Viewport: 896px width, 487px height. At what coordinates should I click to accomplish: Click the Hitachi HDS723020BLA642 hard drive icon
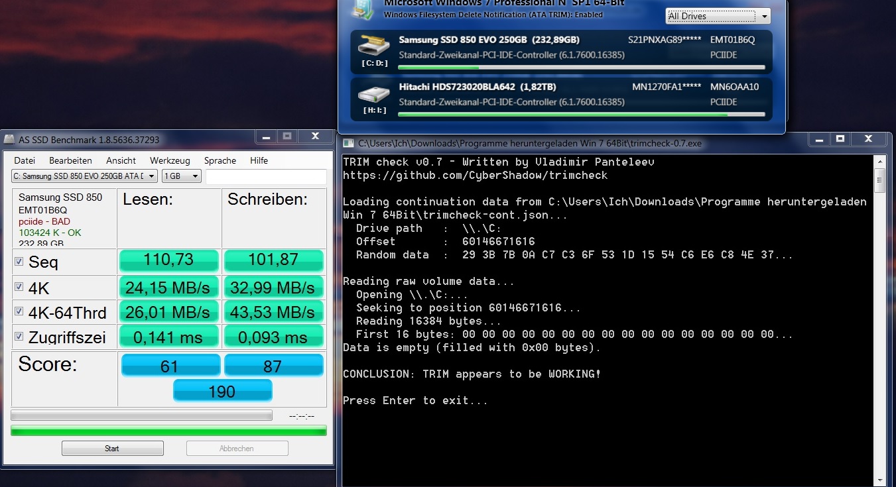(374, 93)
